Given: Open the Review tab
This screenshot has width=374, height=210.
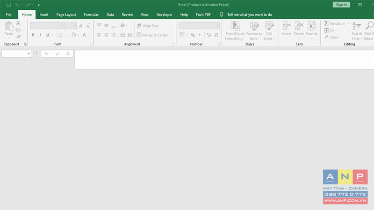Looking at the screenshot, I should click(127, 14).
